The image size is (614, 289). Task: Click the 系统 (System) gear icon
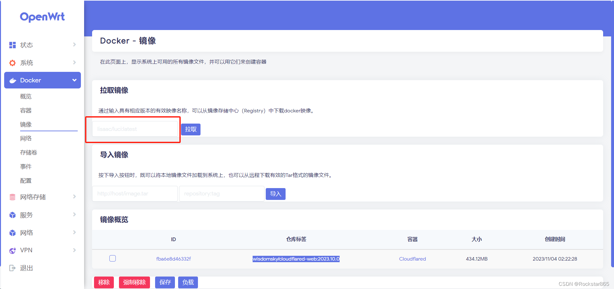[12, 63]
